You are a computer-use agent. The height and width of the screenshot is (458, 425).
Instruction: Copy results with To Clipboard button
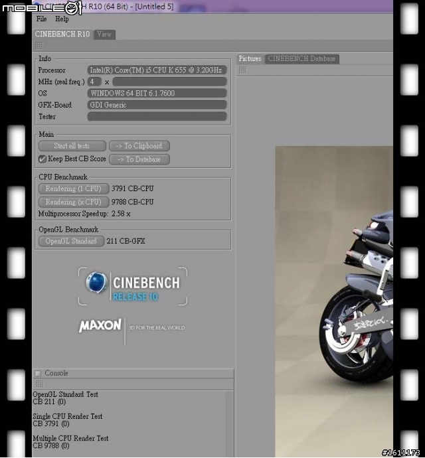click(139, 146)
